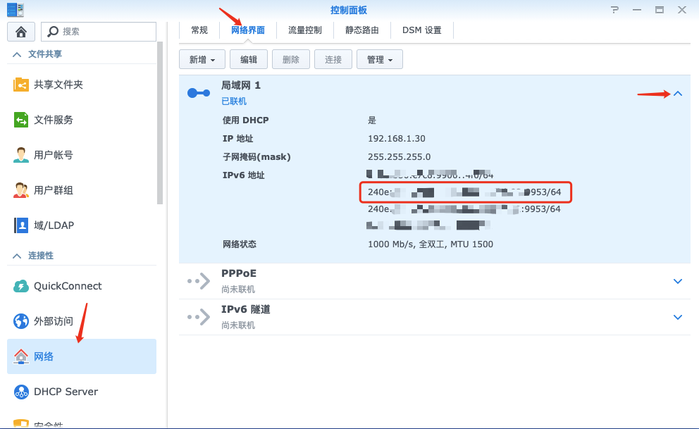
Task: Click the search magnifier in the sidebar
Action: [x=54, y=31]
